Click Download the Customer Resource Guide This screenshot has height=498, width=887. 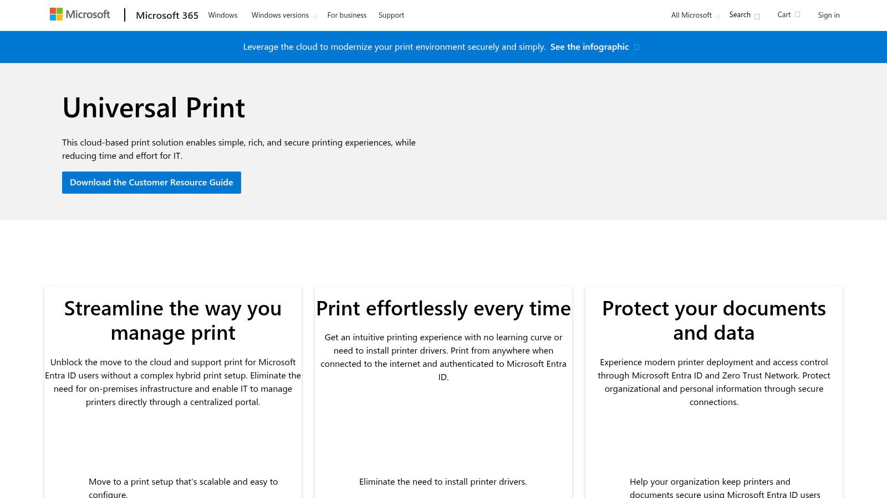[151, 182]
